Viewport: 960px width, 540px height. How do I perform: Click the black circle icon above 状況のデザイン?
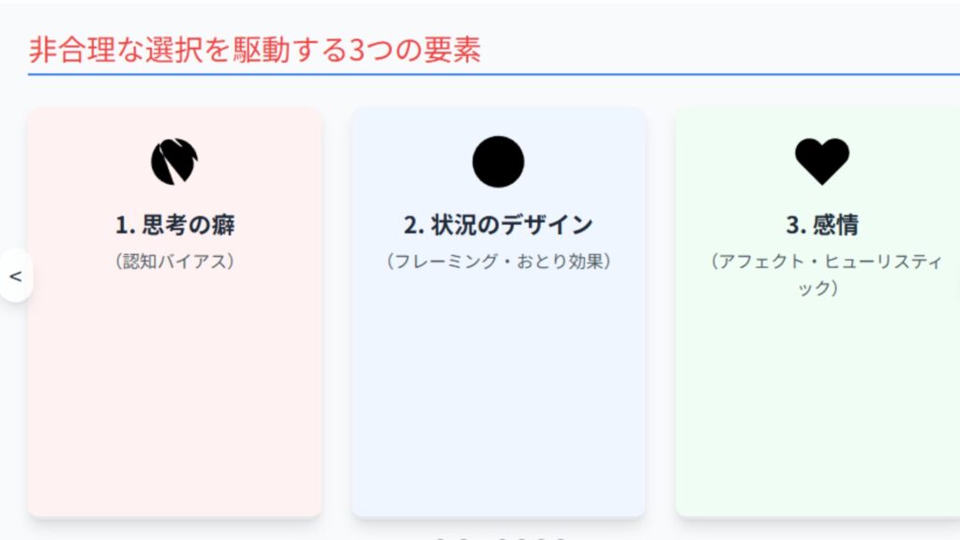(498, 161)
